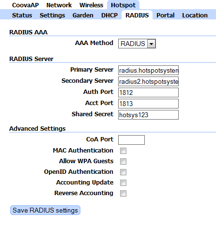Image resolution: width=216 pixels, height=230 pixels.
Task: Open the Location sub-tab
Action: point(195,15)
